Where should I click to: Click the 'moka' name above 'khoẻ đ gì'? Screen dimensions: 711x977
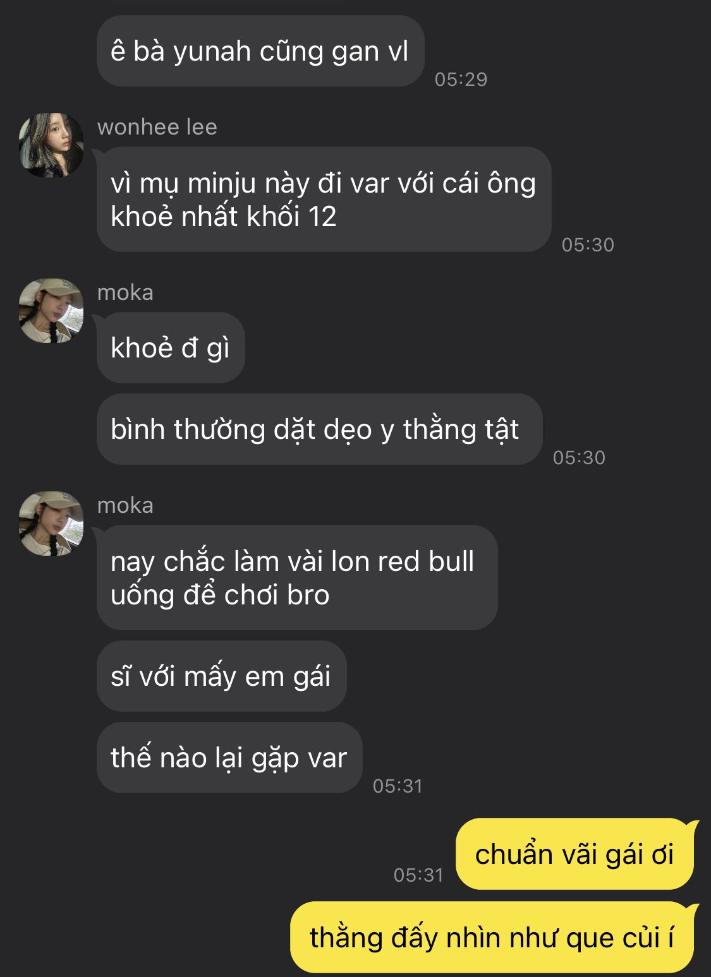[125, 292]
